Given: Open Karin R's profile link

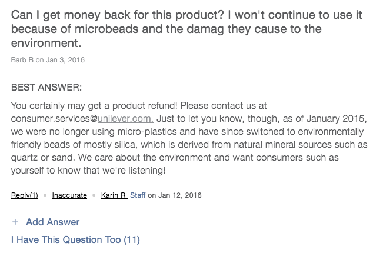Looking at the screenshot, I should (114, 195).
